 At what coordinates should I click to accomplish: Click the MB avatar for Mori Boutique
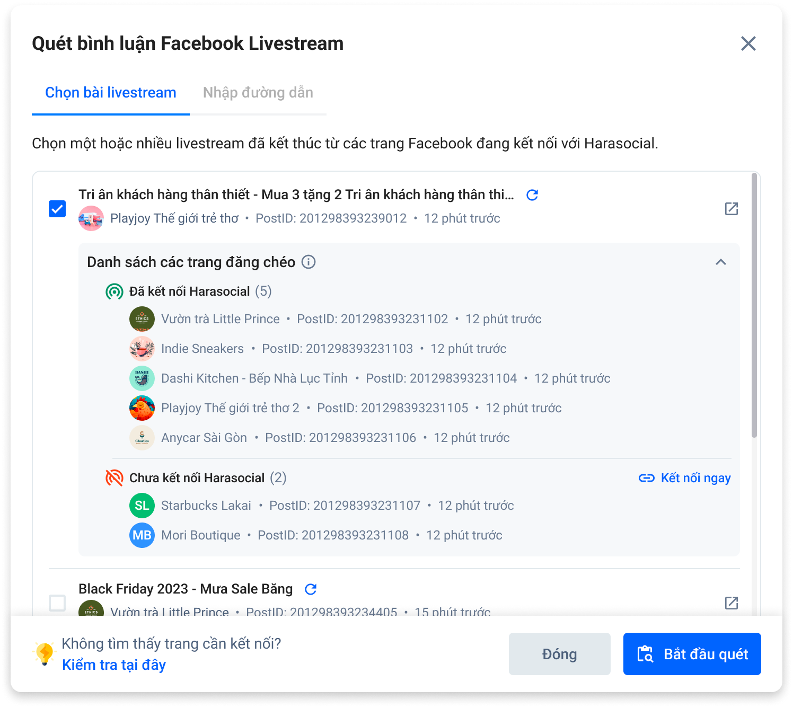pos(142,535)
